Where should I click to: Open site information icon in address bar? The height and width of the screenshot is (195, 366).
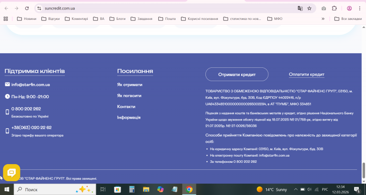(39, 9)
